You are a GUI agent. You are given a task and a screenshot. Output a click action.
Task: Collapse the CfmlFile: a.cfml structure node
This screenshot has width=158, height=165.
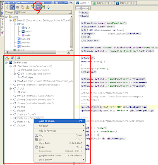[7, 63]
